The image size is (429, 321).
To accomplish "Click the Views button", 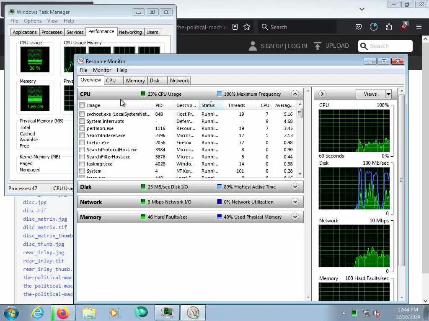I will 370,94.
